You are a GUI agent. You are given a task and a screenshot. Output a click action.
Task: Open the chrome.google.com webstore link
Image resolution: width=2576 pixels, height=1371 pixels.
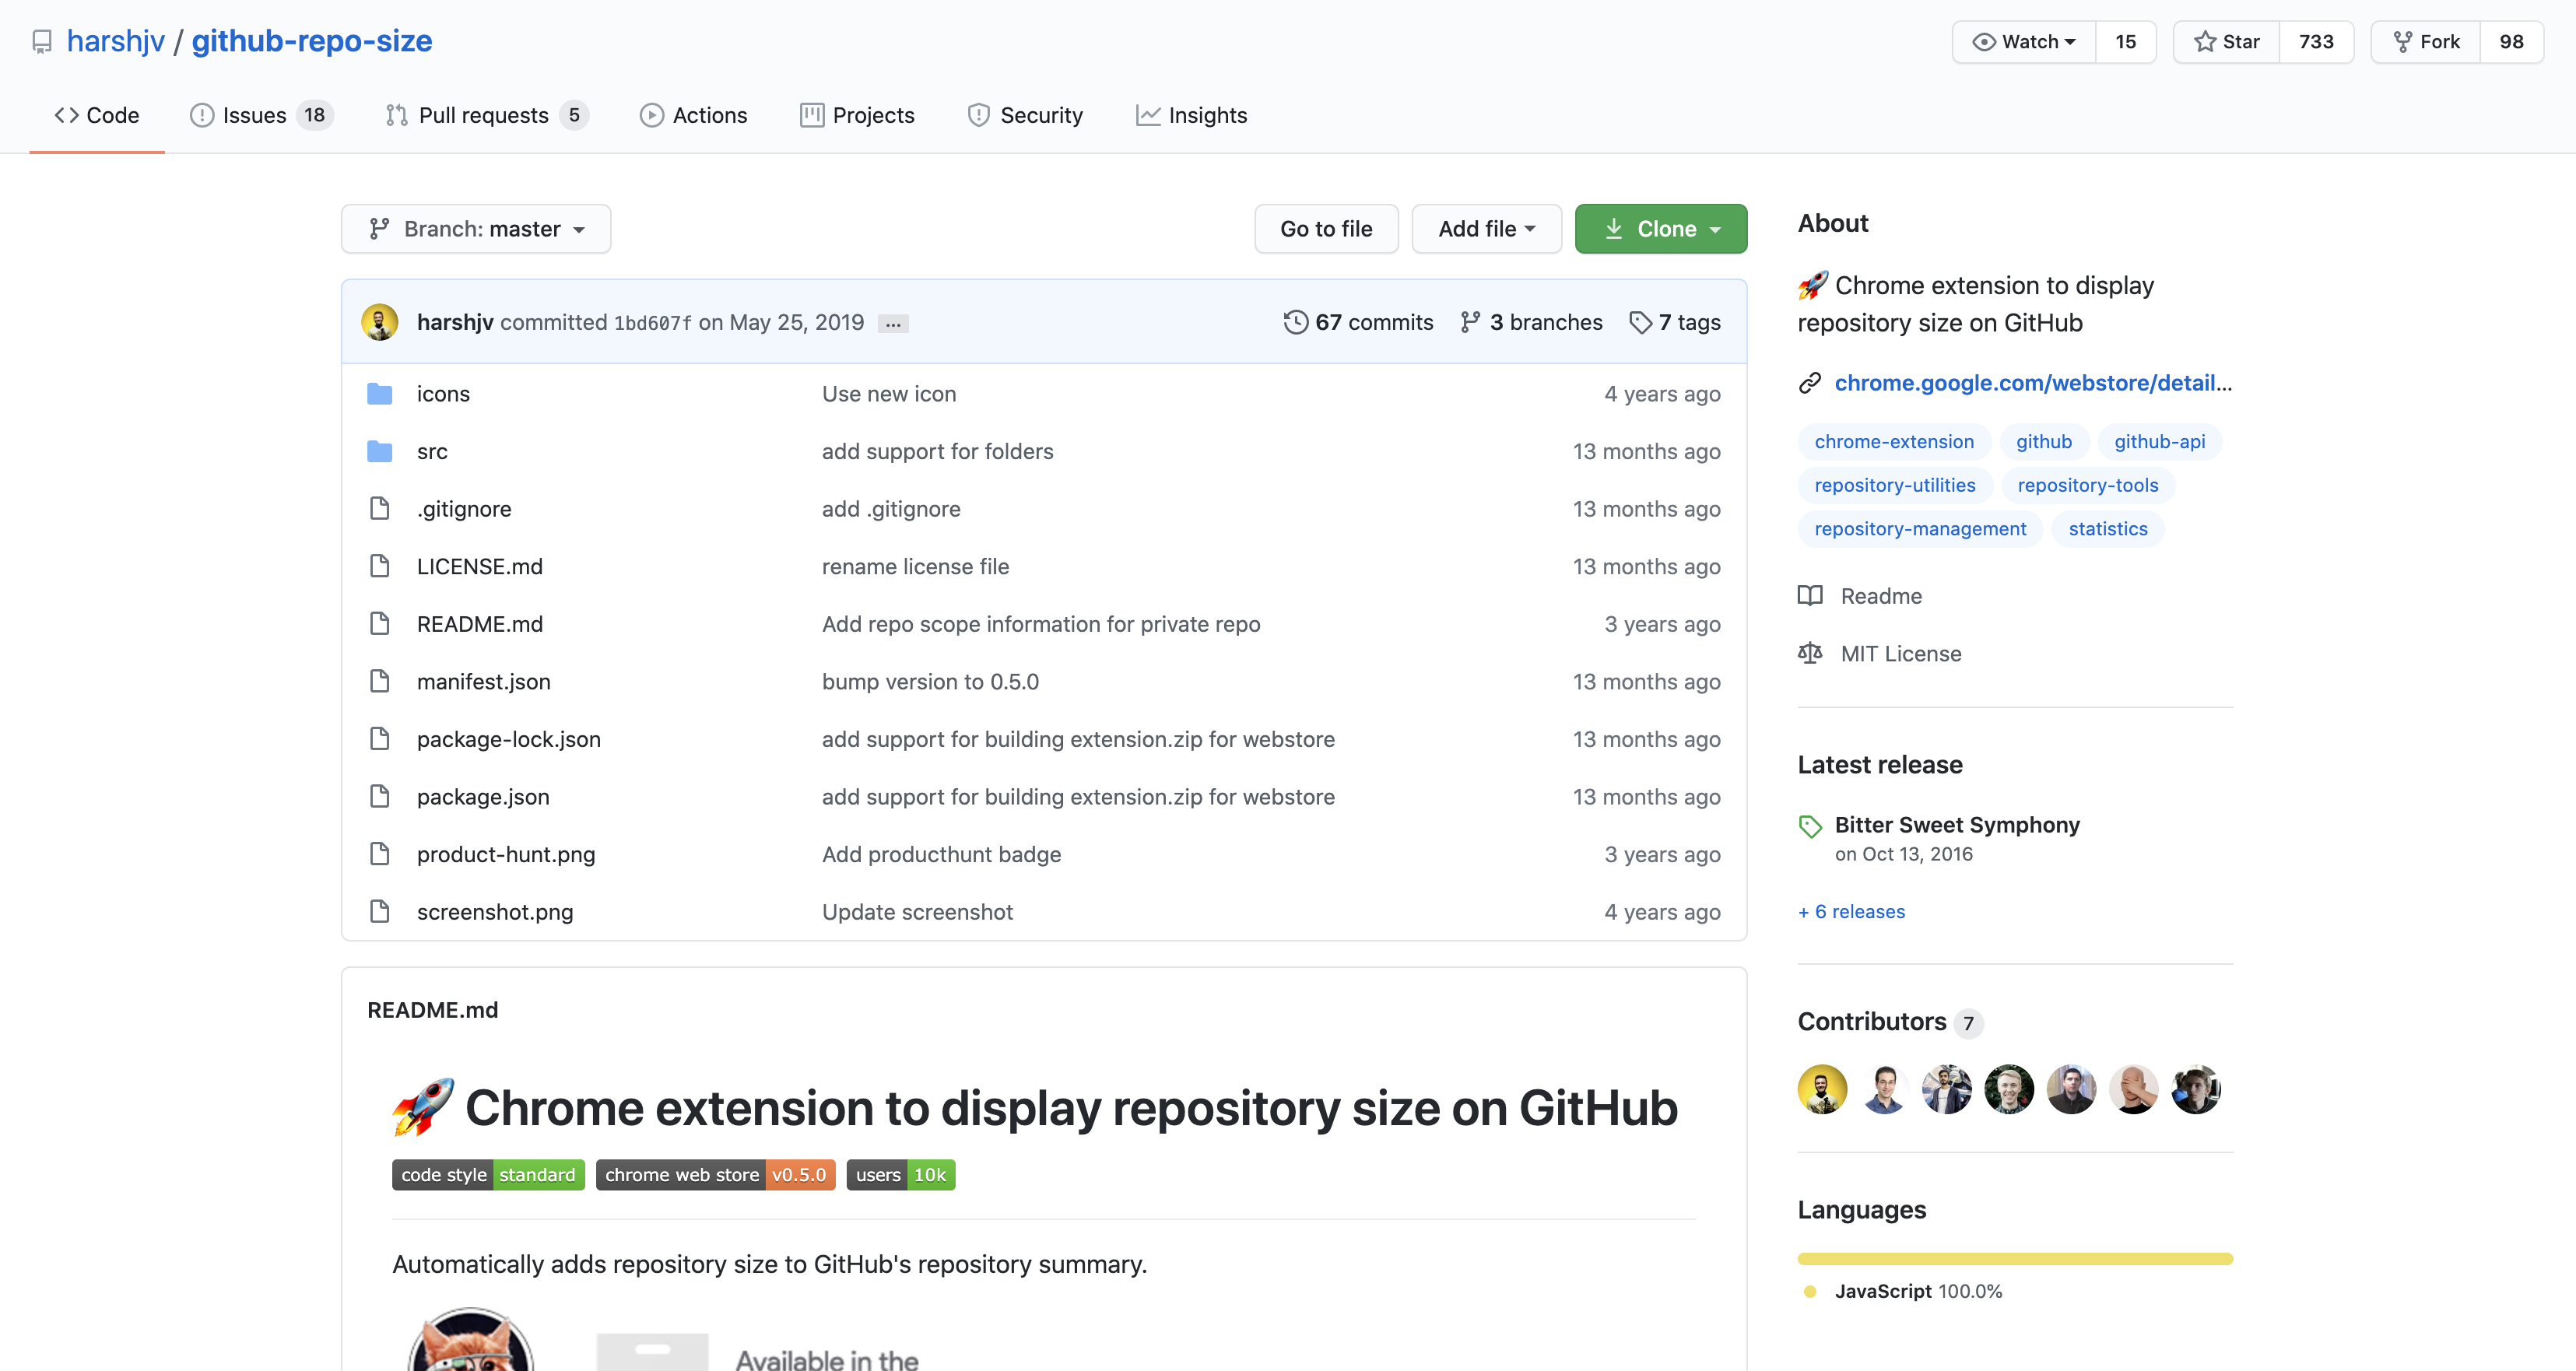[2033, 383]
